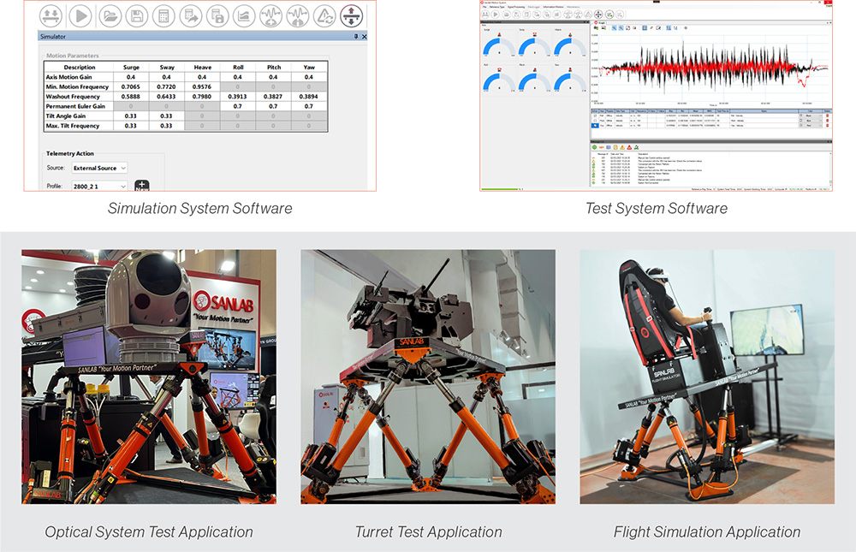Image resolution: width=856 pixels, height=552 pixels.
Task: Pin the Simulator panel
Action: point(356,37)
